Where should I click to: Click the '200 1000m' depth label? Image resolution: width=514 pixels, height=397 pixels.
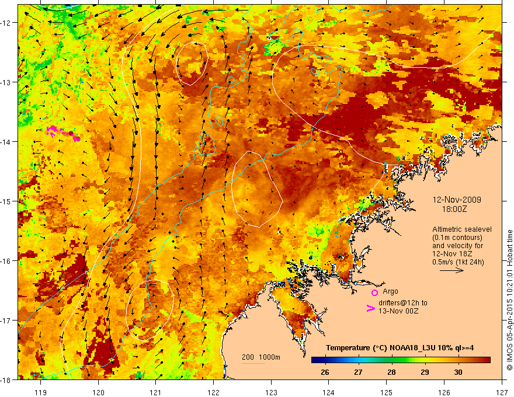(x=261, y=357)
